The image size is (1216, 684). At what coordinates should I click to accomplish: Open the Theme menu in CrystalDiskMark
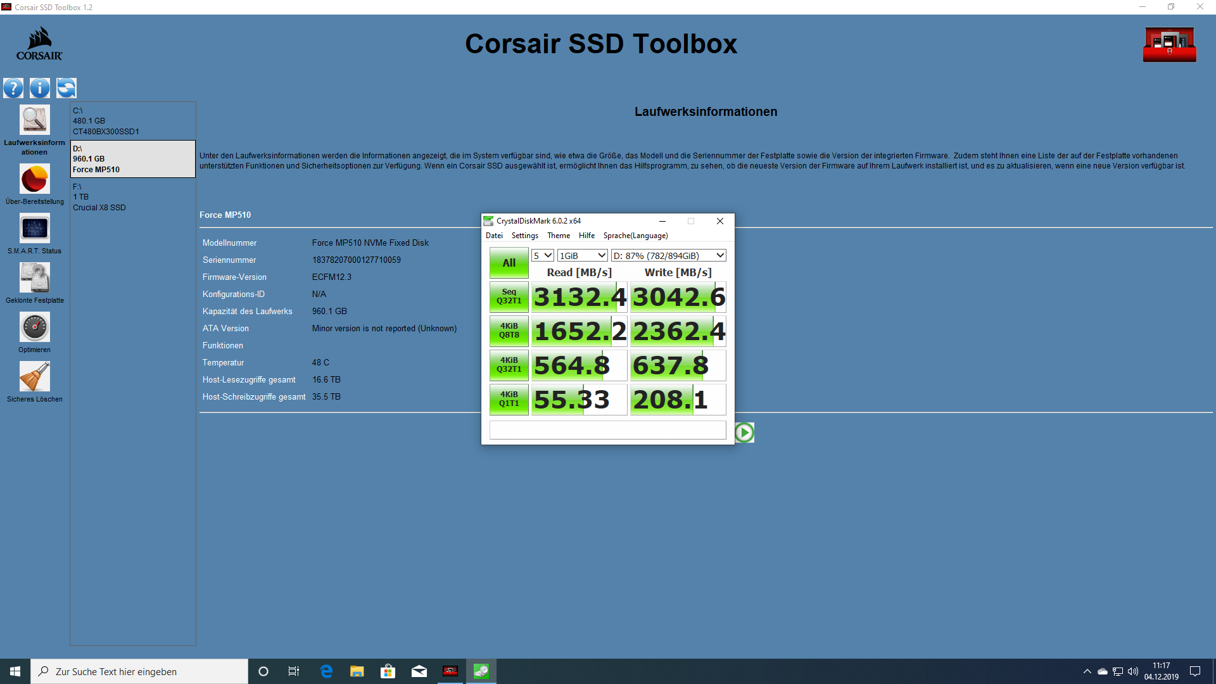point(558,235)
